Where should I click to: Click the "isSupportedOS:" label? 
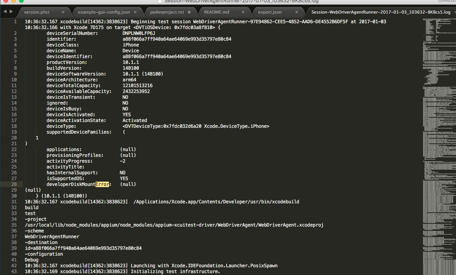point(66,179)
